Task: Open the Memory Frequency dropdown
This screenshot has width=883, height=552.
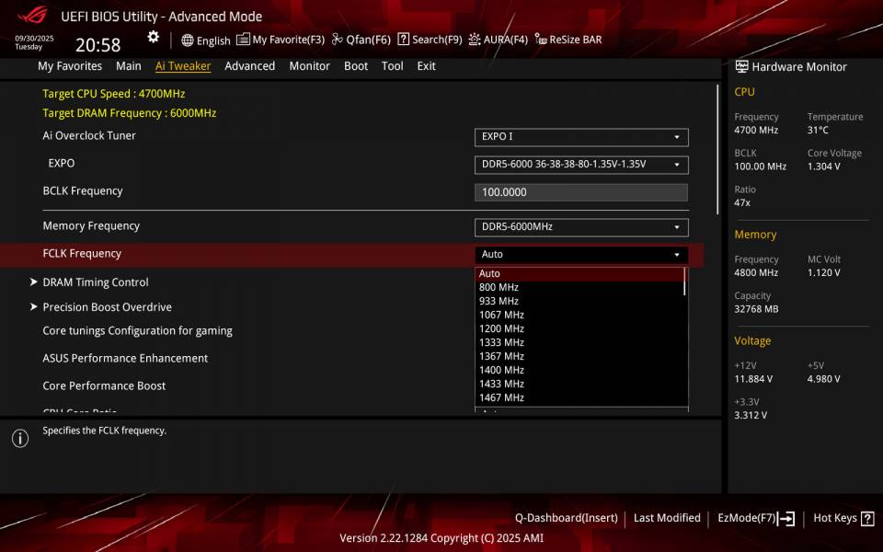Action: [x=581, y=226]
